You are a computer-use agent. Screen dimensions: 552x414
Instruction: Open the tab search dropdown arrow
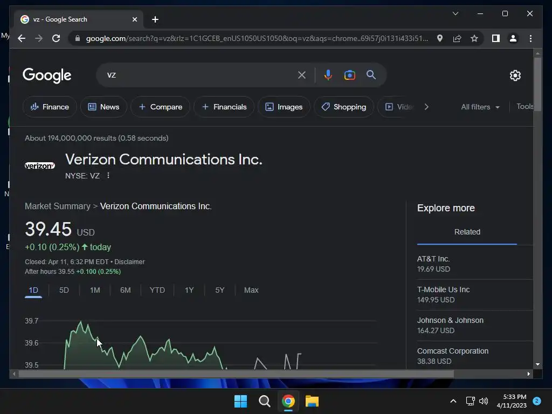455,13
